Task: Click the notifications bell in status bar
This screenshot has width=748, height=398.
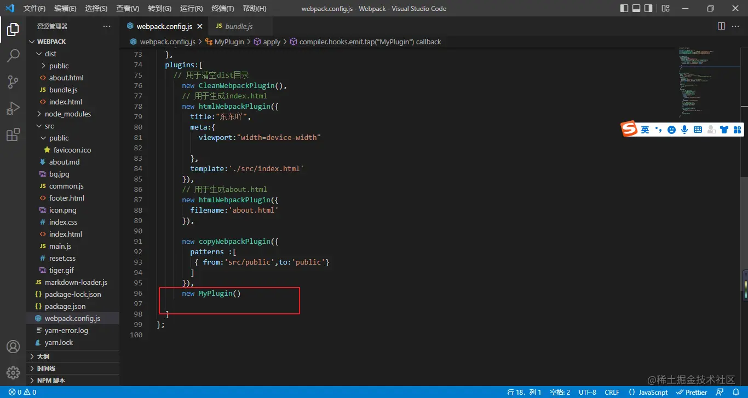Action: click(737, 393)
